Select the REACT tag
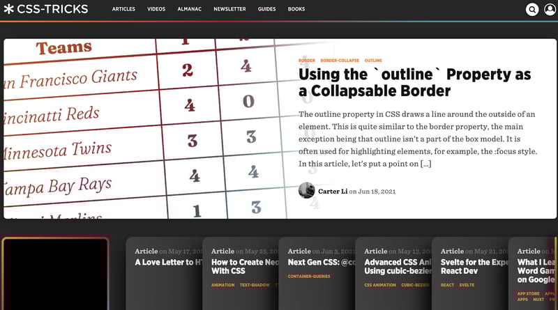Screen dimensions: 558x310 (447, 285)
